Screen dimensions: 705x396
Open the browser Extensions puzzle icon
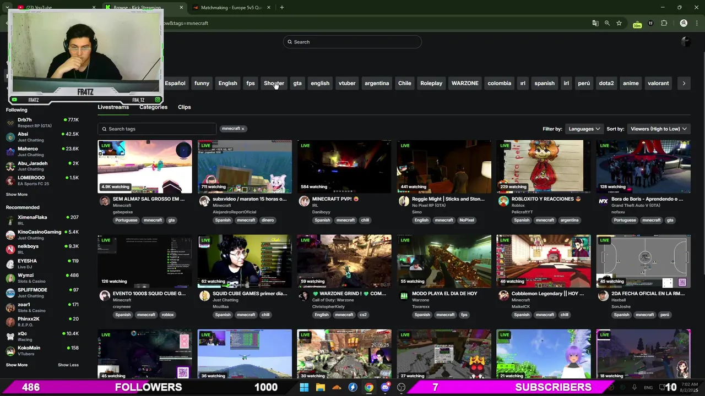(664, 23)
